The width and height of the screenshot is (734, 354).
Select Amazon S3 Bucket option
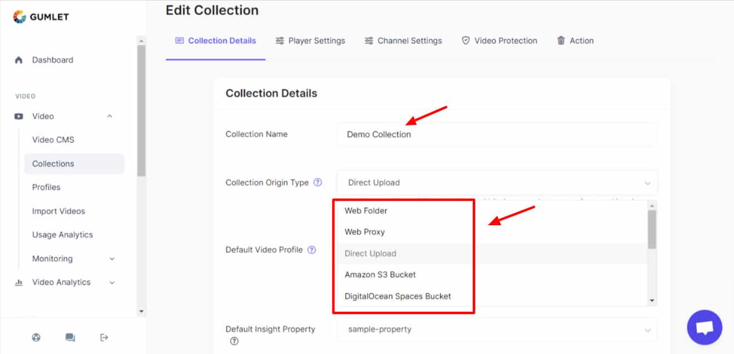tap(380, 275)
